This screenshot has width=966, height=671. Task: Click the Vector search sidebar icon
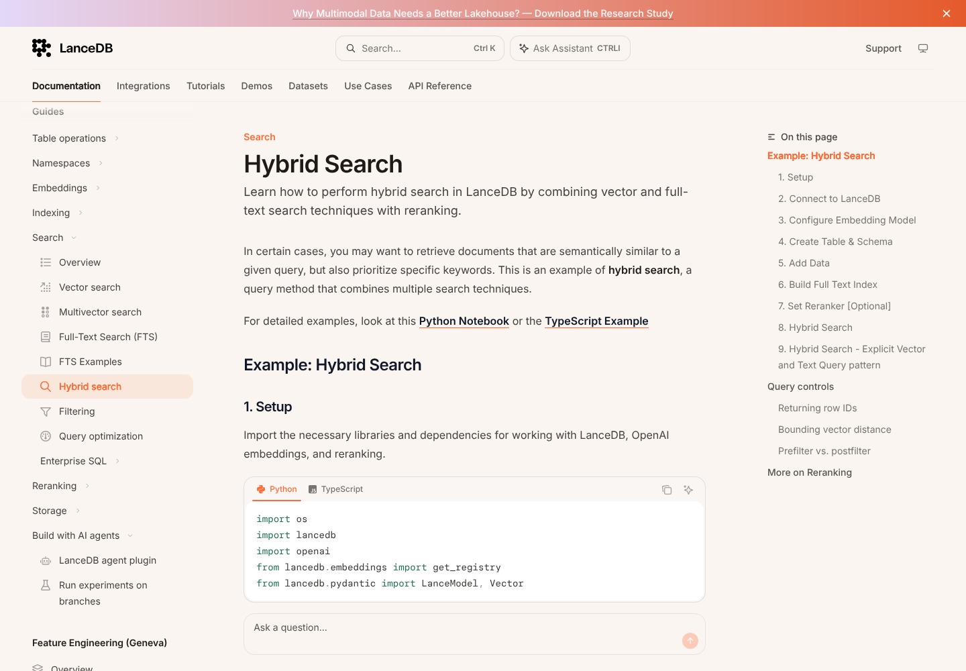46,287
